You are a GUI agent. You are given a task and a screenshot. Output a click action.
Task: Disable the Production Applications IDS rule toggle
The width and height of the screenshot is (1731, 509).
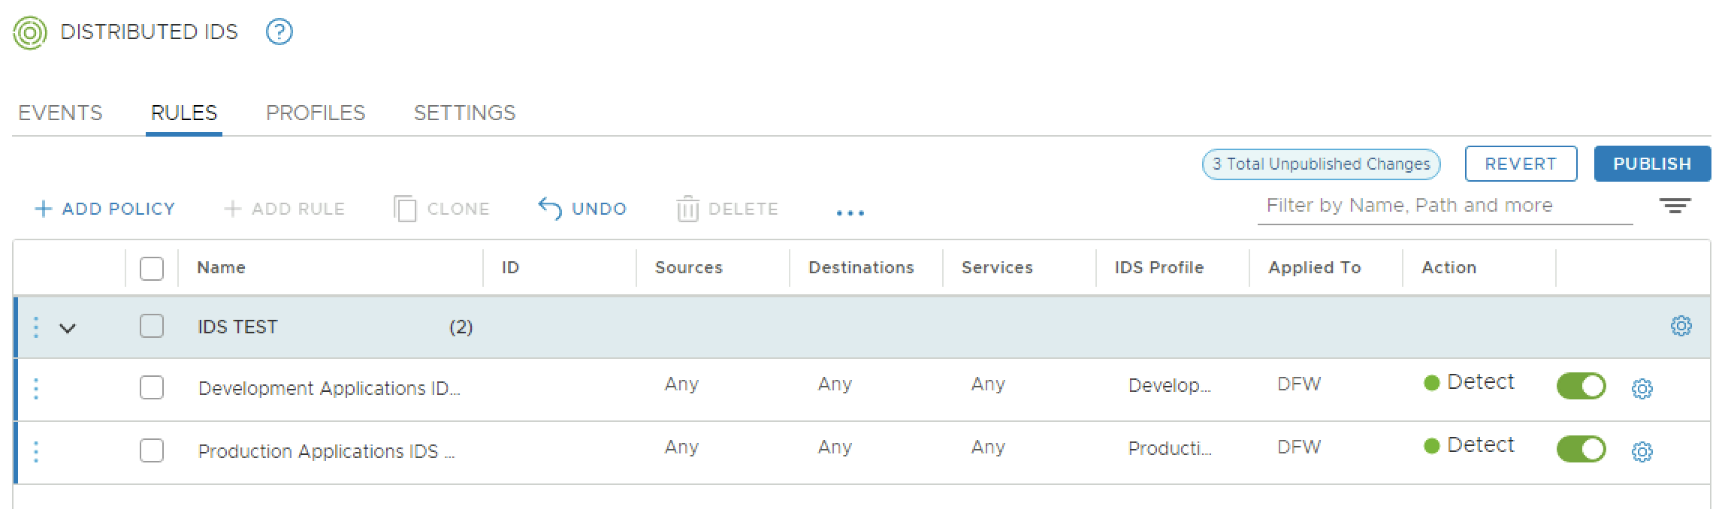[x=1581, y=449]
